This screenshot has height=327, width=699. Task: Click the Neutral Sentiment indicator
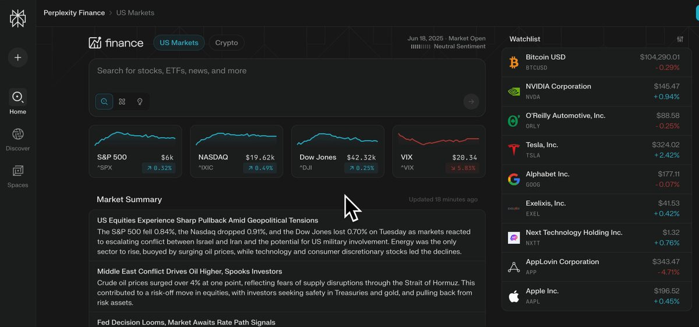[x=448, y=47]
